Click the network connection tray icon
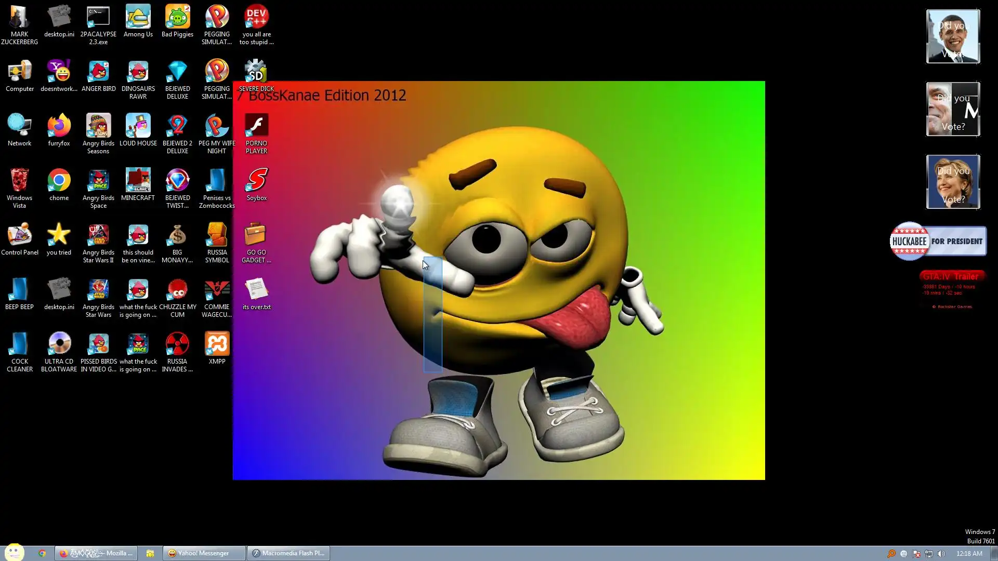 coord(929,554)
